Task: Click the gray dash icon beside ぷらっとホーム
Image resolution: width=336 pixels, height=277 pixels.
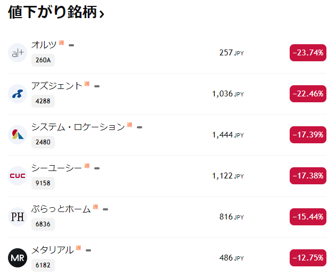Action: (105, 209)
